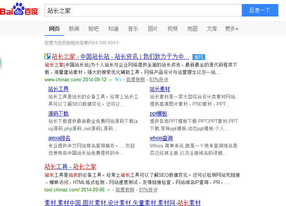Open the whois查询 sitelink
The height and width of the screenshot is (206, 286).
161,138
